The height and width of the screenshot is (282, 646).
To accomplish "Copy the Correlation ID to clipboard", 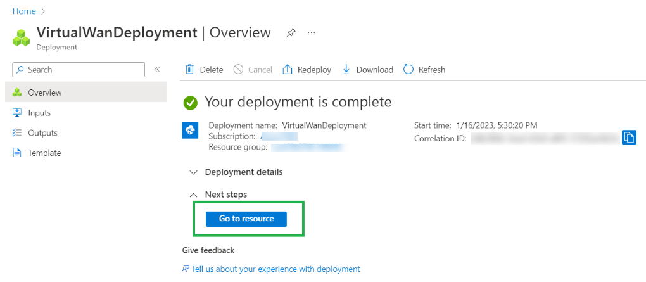I will click(628, 138).
